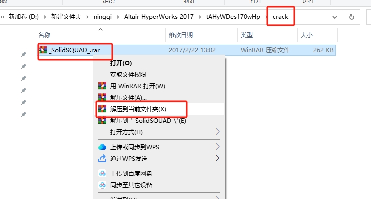Open the 上传或同步到WPS submenu
The height and width of the screenshot is (199, 371).
(x=159, y=147)
